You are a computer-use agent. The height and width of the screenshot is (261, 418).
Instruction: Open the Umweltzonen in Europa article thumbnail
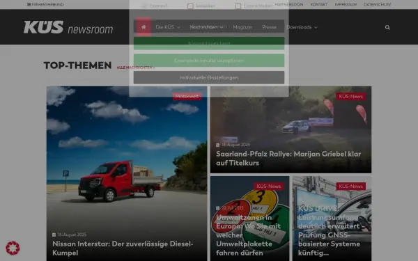pos(250,219)
